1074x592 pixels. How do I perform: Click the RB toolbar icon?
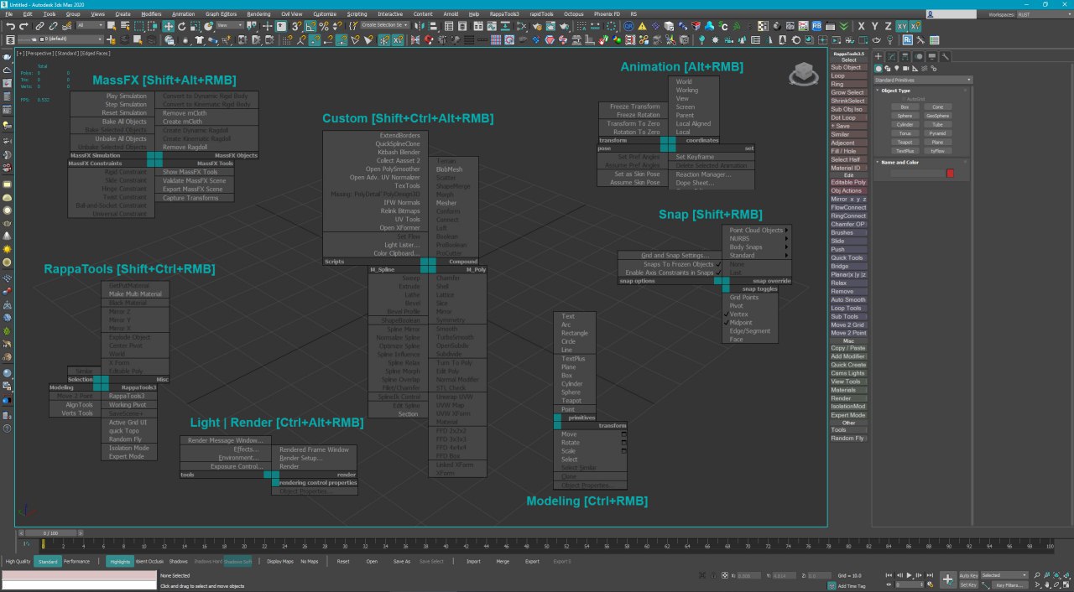(816, 26)
